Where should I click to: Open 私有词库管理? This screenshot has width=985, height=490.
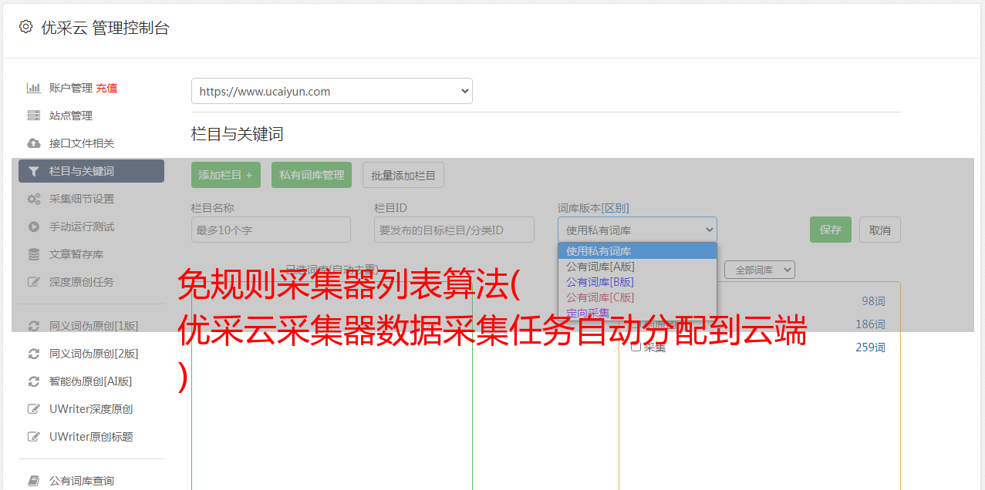[312, 175]
